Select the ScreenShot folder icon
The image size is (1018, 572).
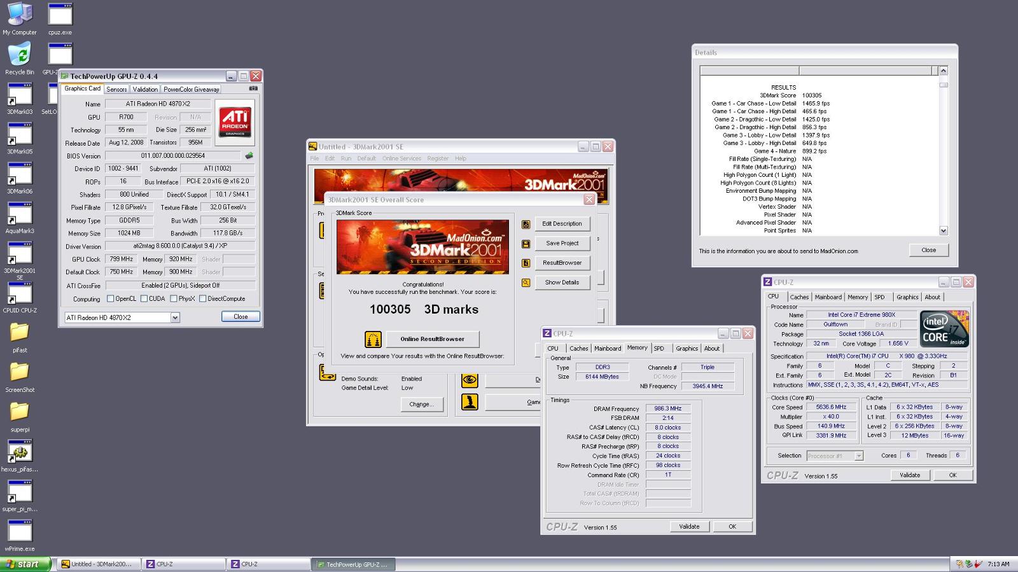click(20, 377)
